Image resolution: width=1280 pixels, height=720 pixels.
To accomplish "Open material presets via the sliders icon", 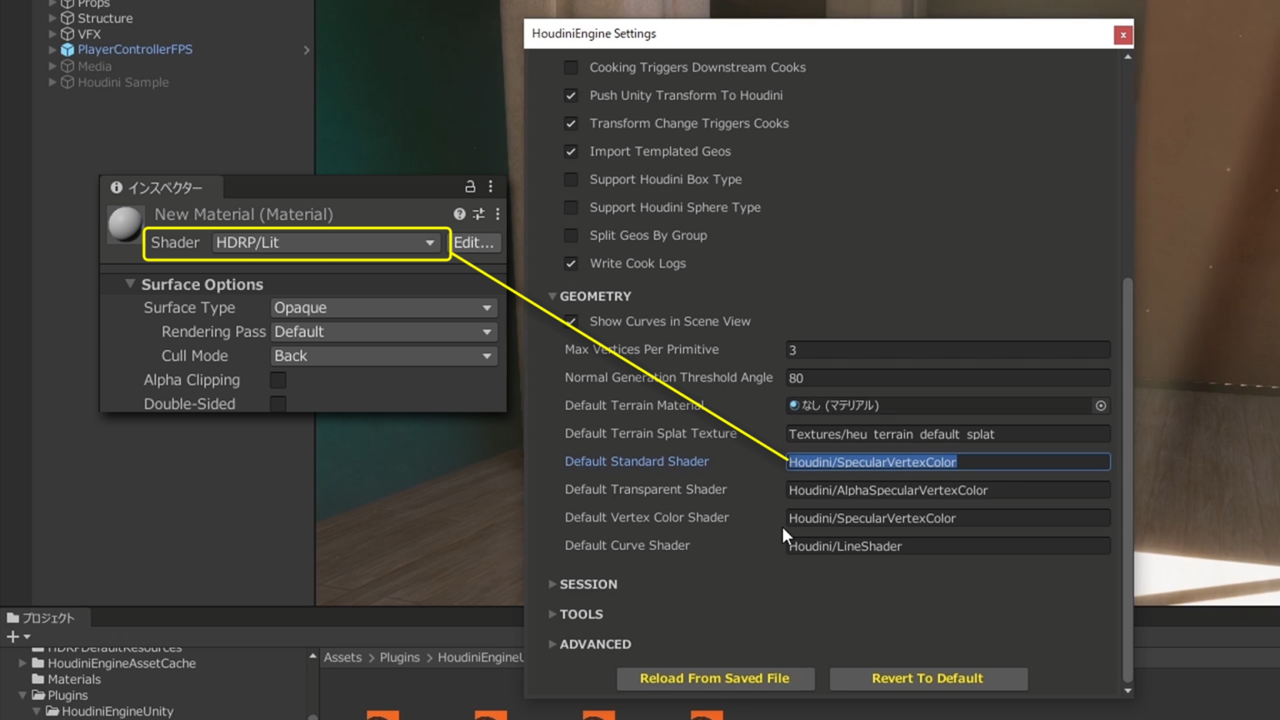I will (478, 214).
